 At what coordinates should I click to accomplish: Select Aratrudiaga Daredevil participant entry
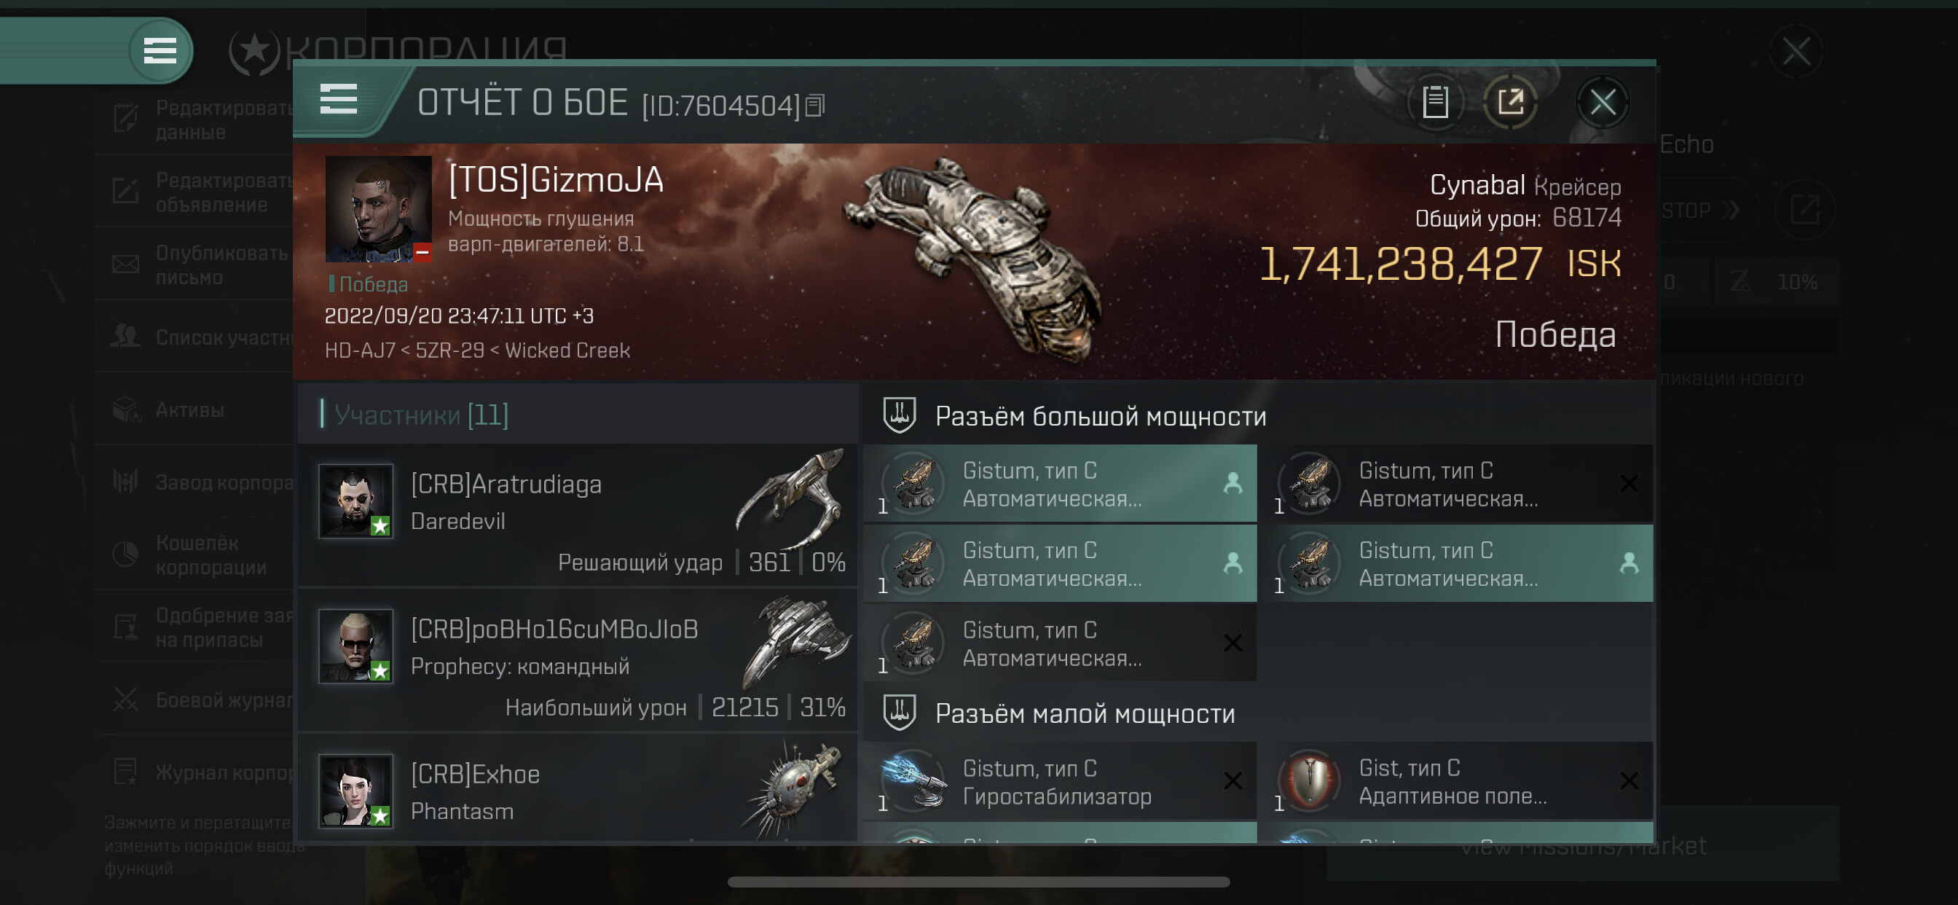(578, 514)
